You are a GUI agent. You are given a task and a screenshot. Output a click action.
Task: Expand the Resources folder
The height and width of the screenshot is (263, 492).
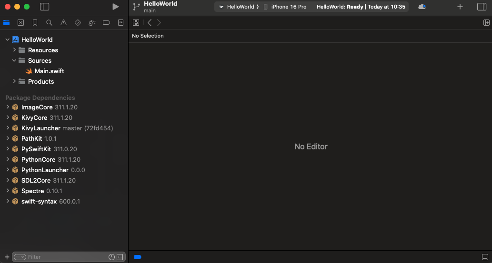(14, 50)
